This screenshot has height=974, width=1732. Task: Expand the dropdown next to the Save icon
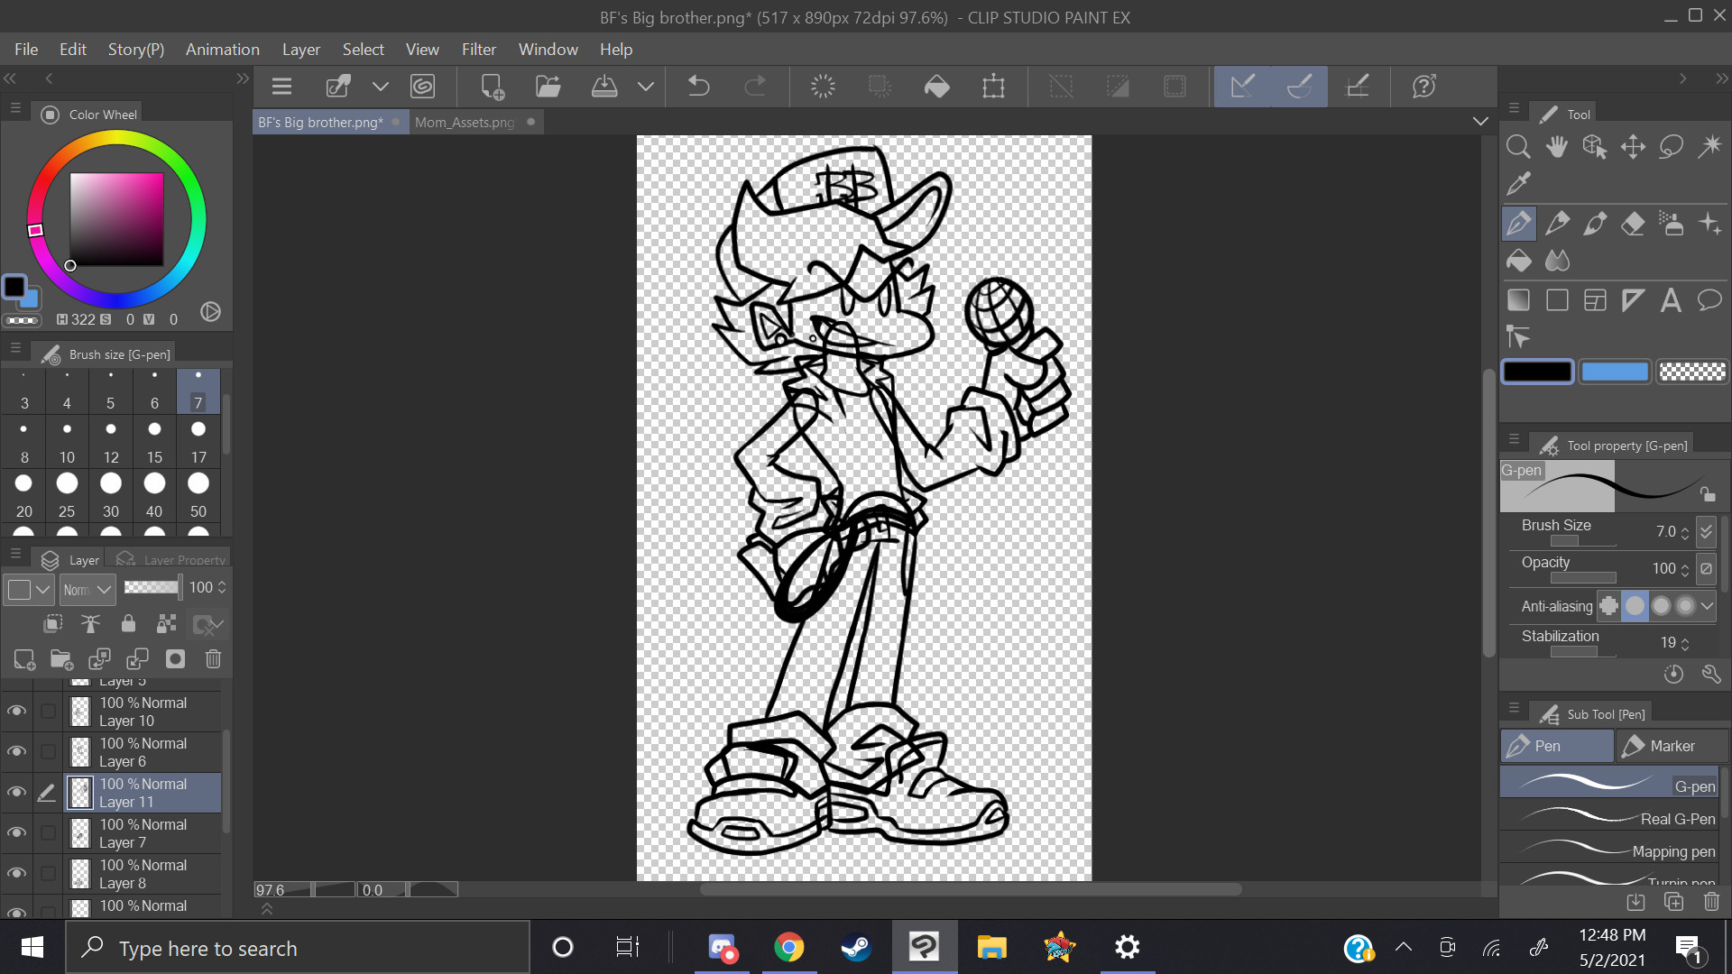(x=646, y=87)
